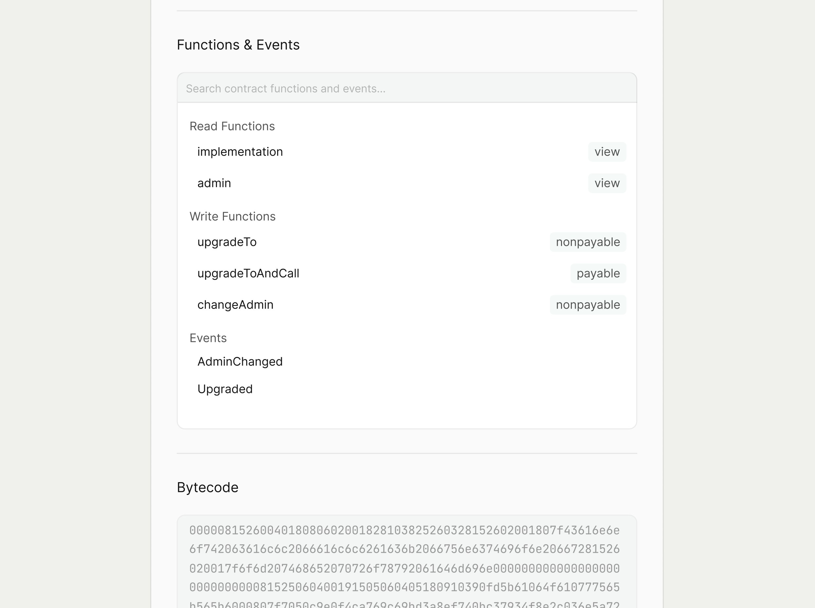Viewport: 815px width, 608px height.
Task: Select the implementation read function
Action: point(240,151)
